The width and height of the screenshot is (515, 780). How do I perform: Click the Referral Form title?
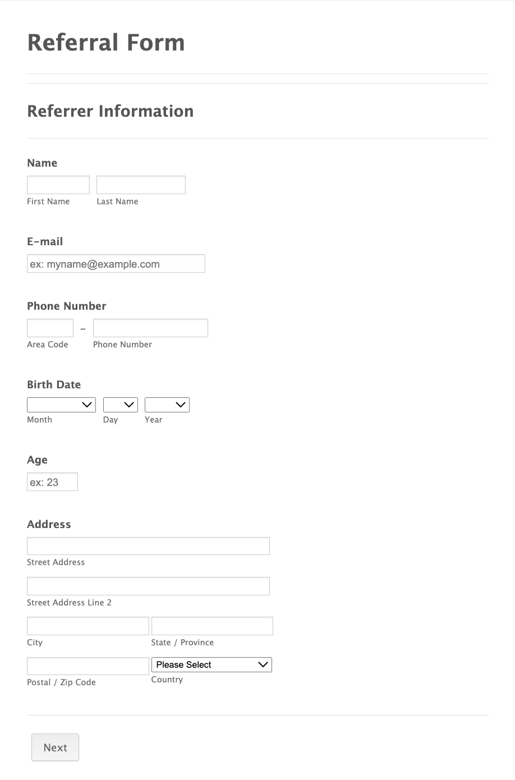click(x=106, y=43)
